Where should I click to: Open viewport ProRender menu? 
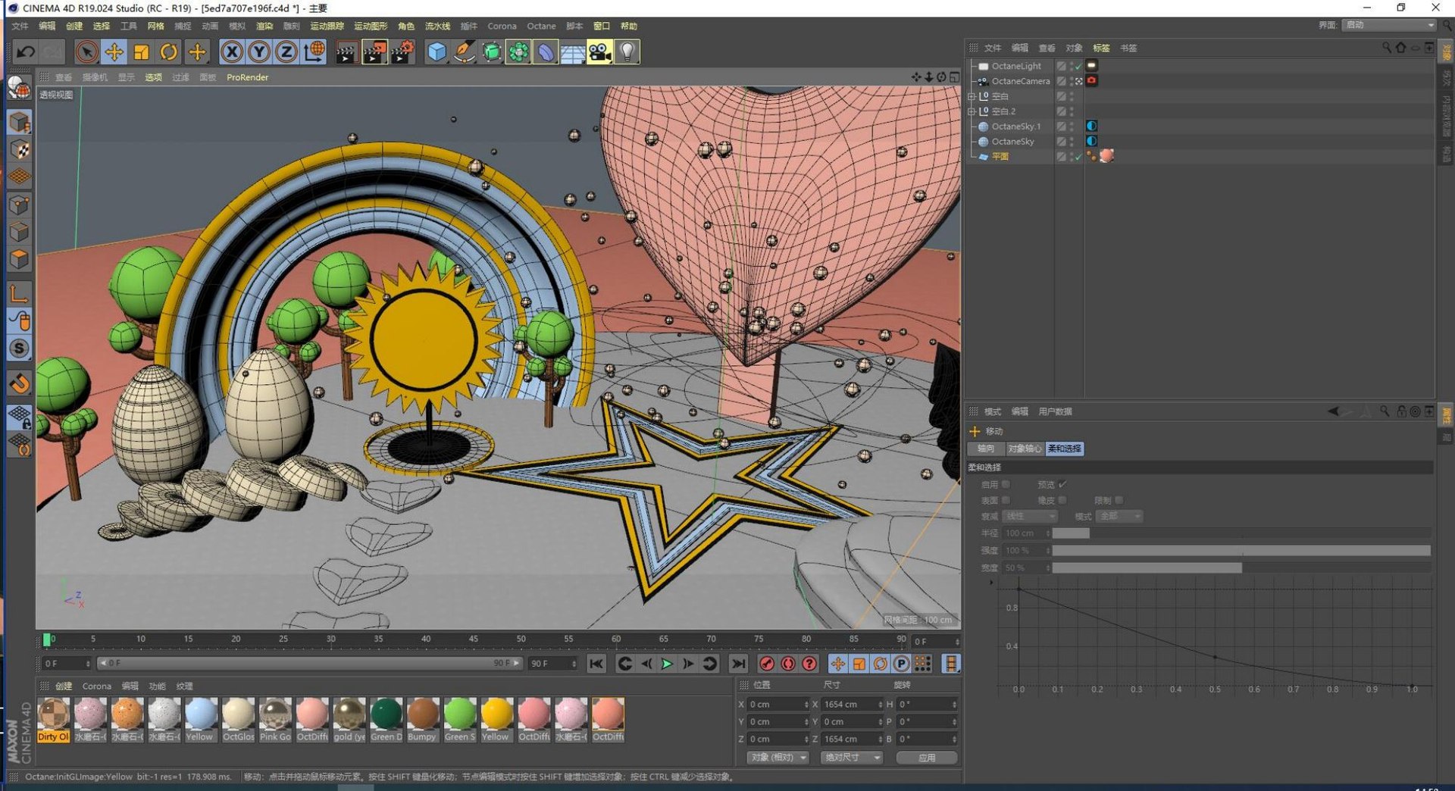247,77
